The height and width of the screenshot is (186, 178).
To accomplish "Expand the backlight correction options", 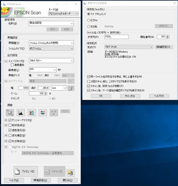I will coord(6,135).
